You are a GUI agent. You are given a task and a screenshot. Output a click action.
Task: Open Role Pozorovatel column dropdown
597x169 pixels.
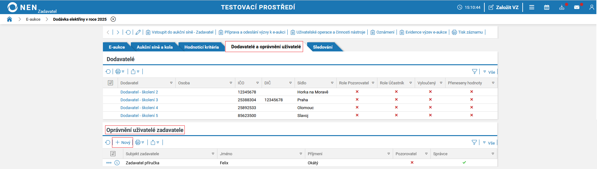click(x=373, y=83)
